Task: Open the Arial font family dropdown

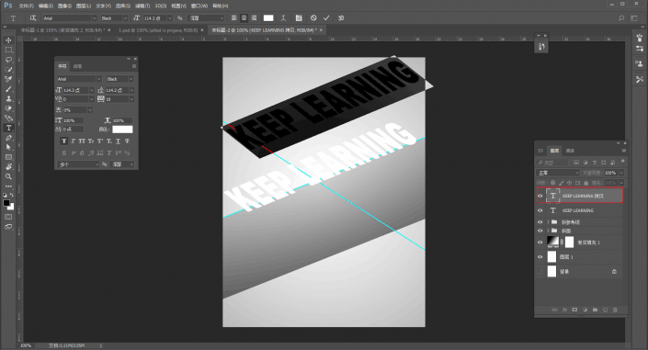Action: 70,18
